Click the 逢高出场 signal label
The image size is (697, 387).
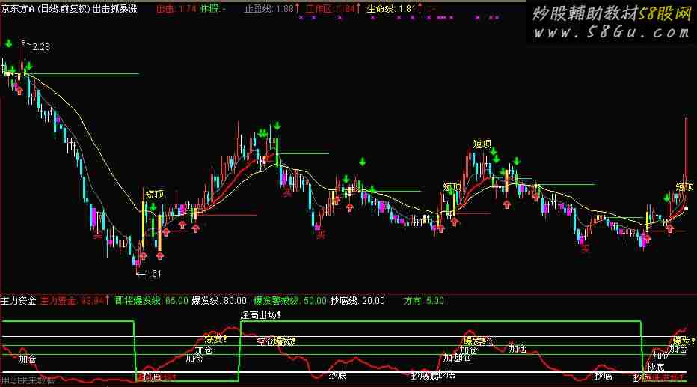265,314
